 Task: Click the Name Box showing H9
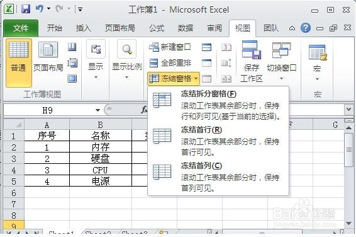[x=48, y=110]
